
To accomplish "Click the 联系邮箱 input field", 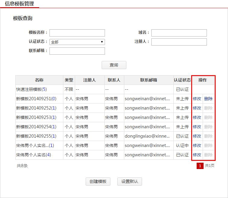I will click(77, 51).
